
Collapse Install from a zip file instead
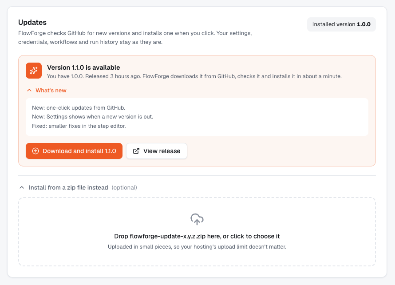[x=78, y=187]
